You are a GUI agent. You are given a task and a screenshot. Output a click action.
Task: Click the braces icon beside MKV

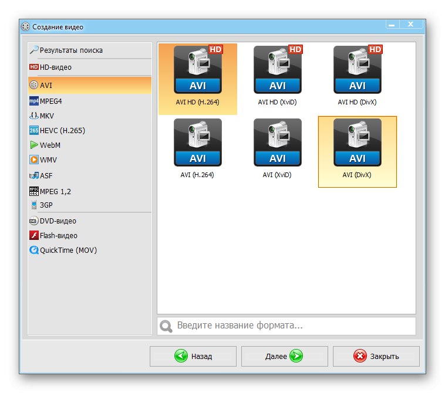coord(34,116)
